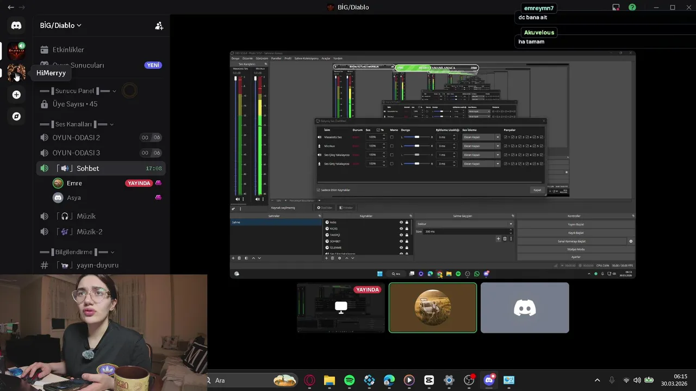Go back using the title bar arrow
The height and width of the screenshot is (391, 696).
coord(11,7)
